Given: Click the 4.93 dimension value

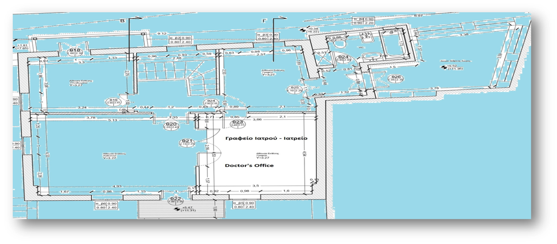Looking at the screenshot, I should (x=117, y=186).
